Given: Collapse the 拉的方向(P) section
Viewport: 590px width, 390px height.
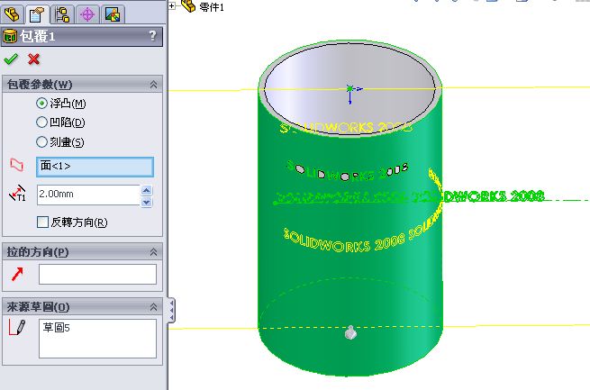Looking at the screenshot, I should 153,252.
